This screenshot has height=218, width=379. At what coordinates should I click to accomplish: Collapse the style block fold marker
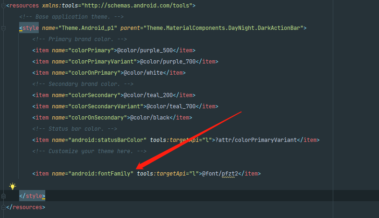pos(3,28)
